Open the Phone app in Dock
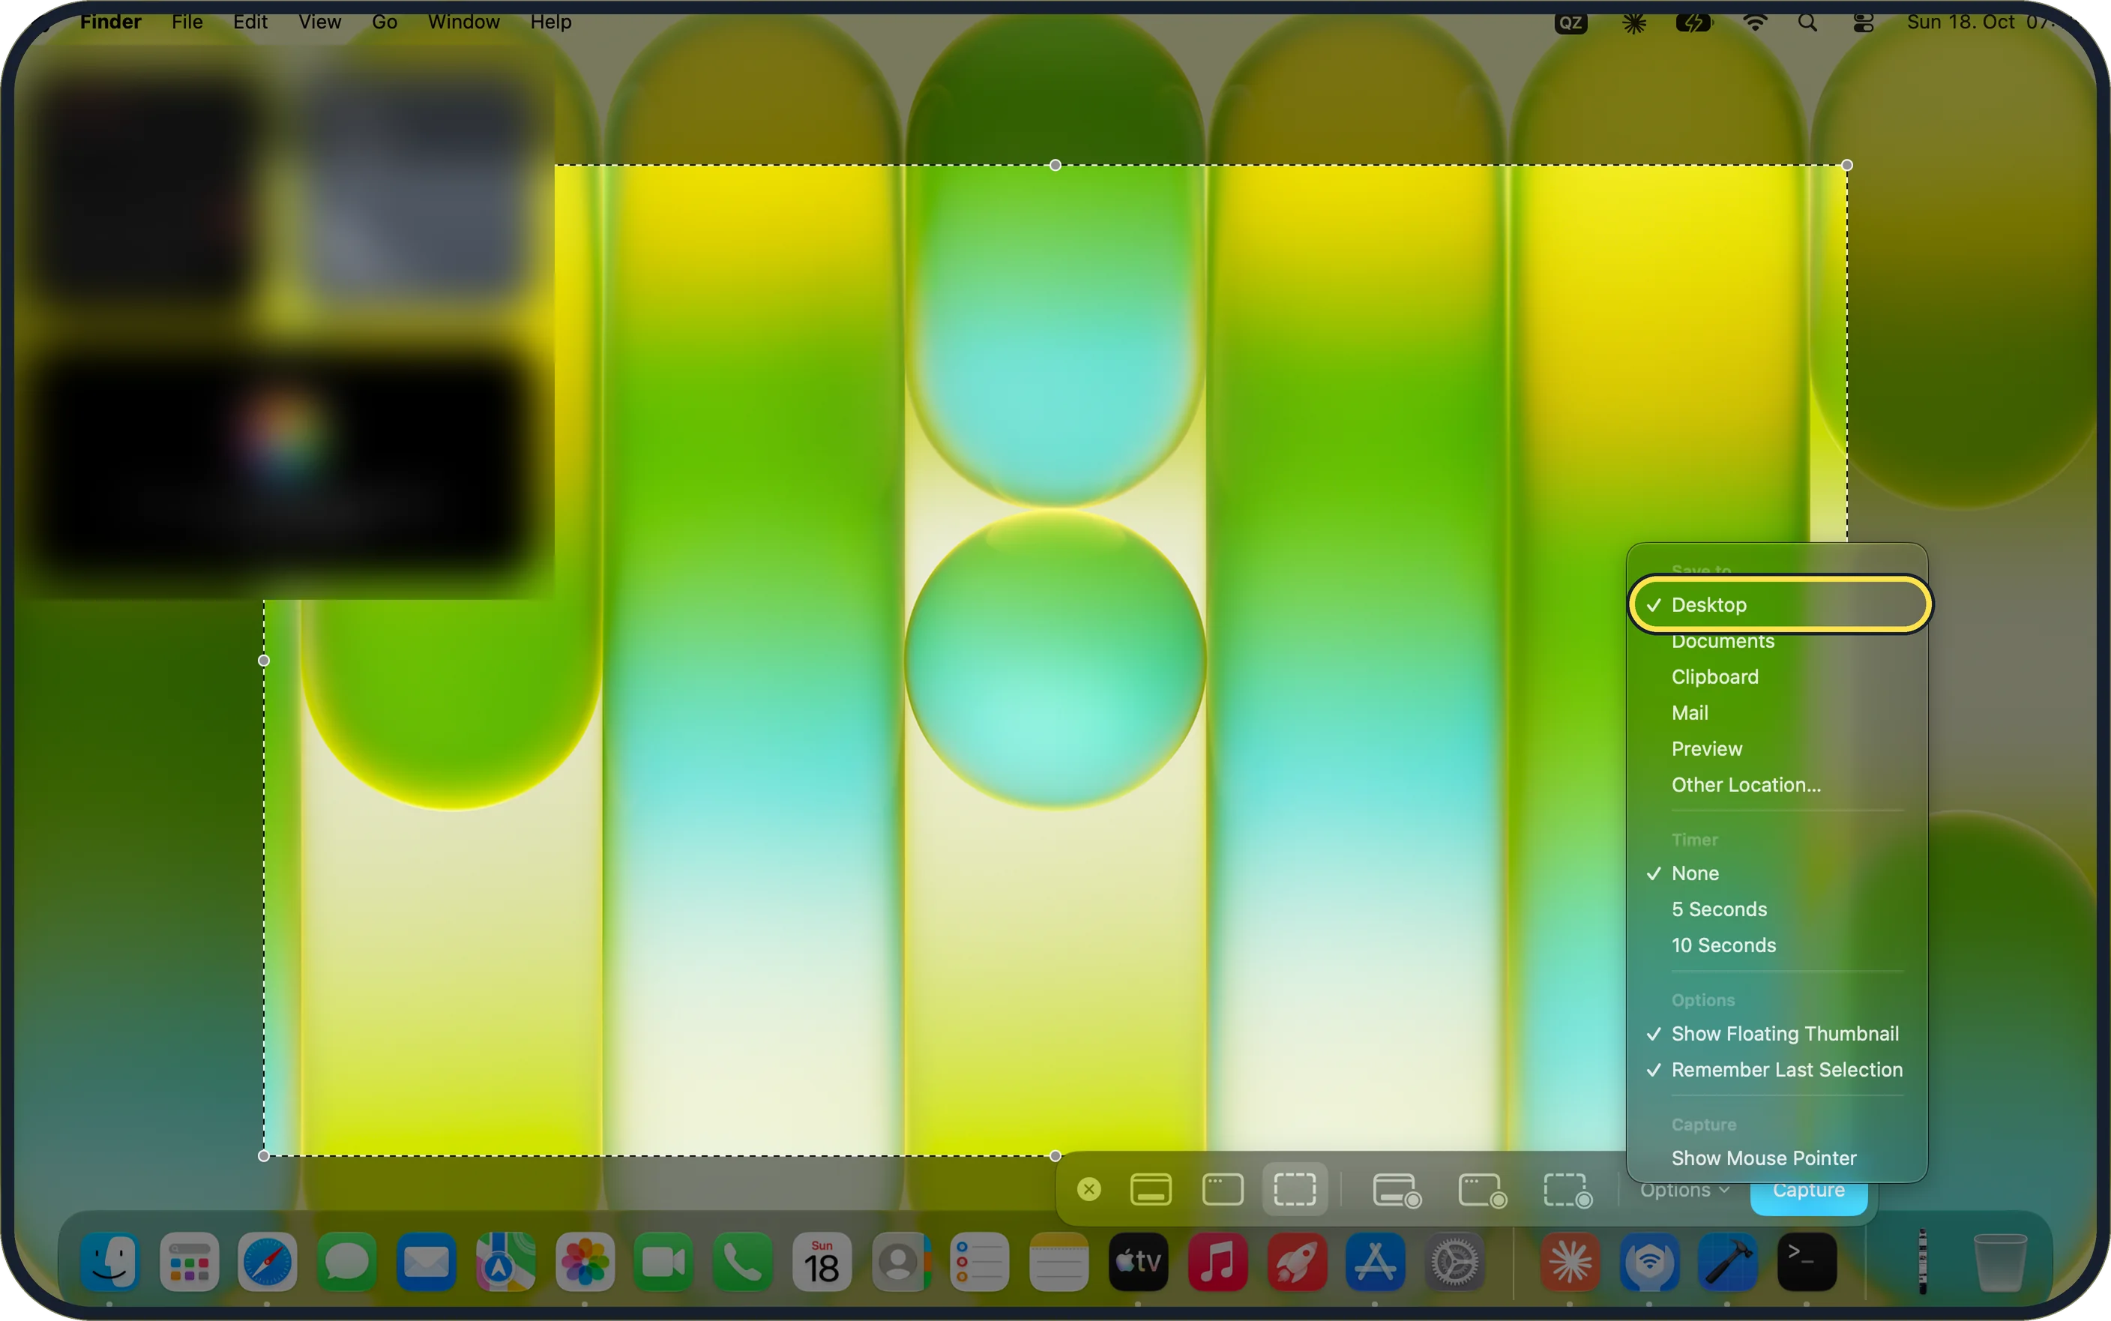2111x1321 pixels. coord(742,1262)
